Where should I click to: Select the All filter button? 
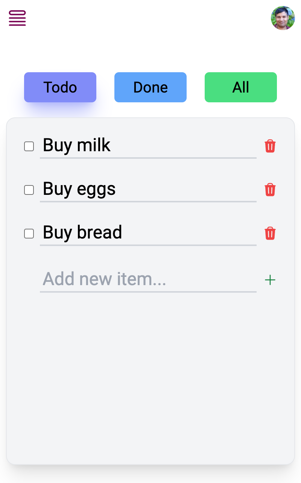tap(241, 87)
